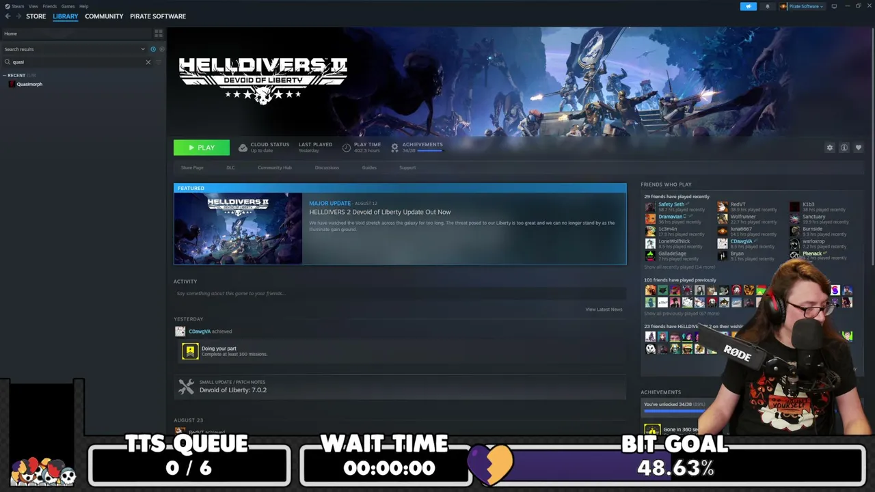This screenshot has width=875, height=492.
Task: Show all recently played friends link
Action: click(679, 267)
